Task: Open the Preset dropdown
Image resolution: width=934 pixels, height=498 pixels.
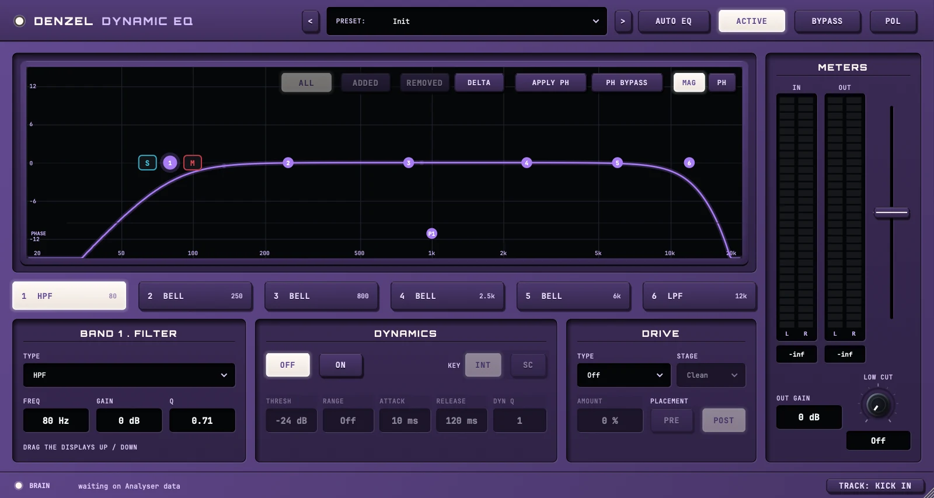Action: tap(467, 21)
